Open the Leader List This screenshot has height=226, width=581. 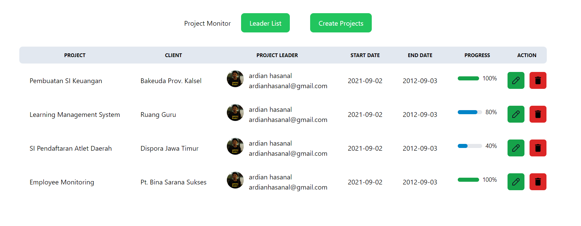tap(265, 23)
